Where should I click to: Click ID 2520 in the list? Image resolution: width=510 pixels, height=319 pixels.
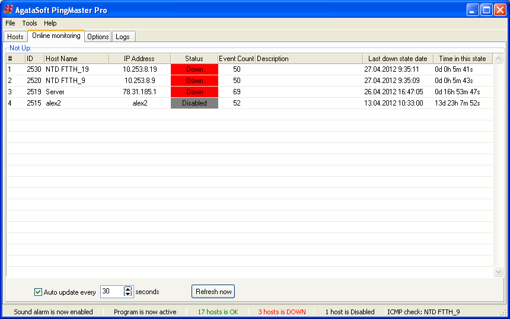34,80
